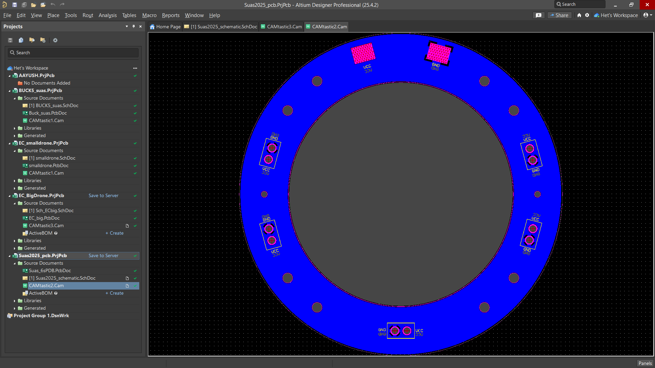The image size is (655, 368).
Task: Click the Undo arrow icon
Action: pos(53,4)
